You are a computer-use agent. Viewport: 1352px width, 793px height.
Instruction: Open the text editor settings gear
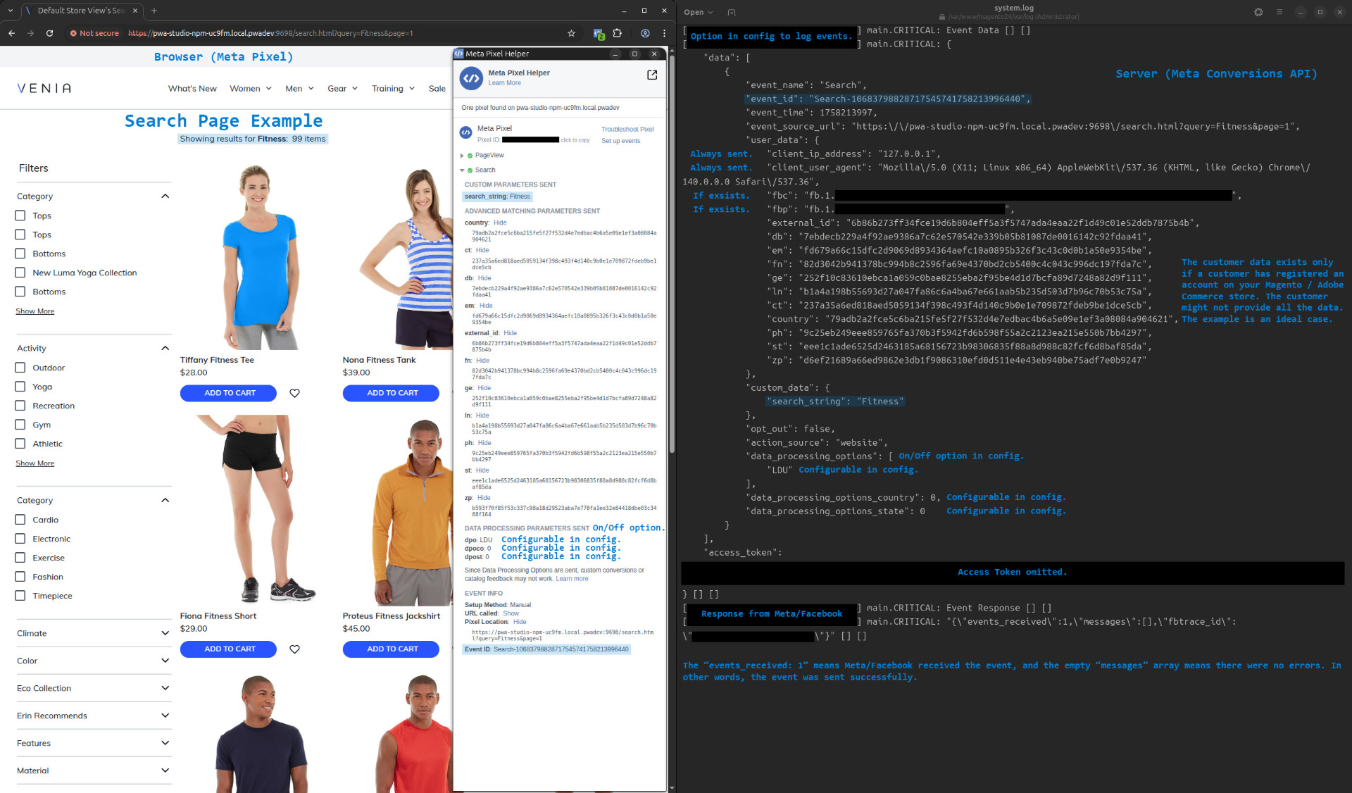[1258, 12]
